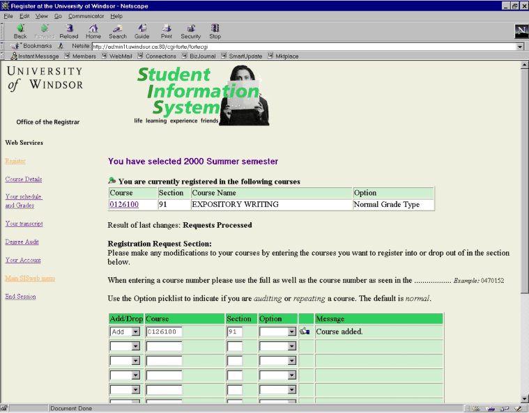
Task: Click the Section field containing 91
Action: 235,332
